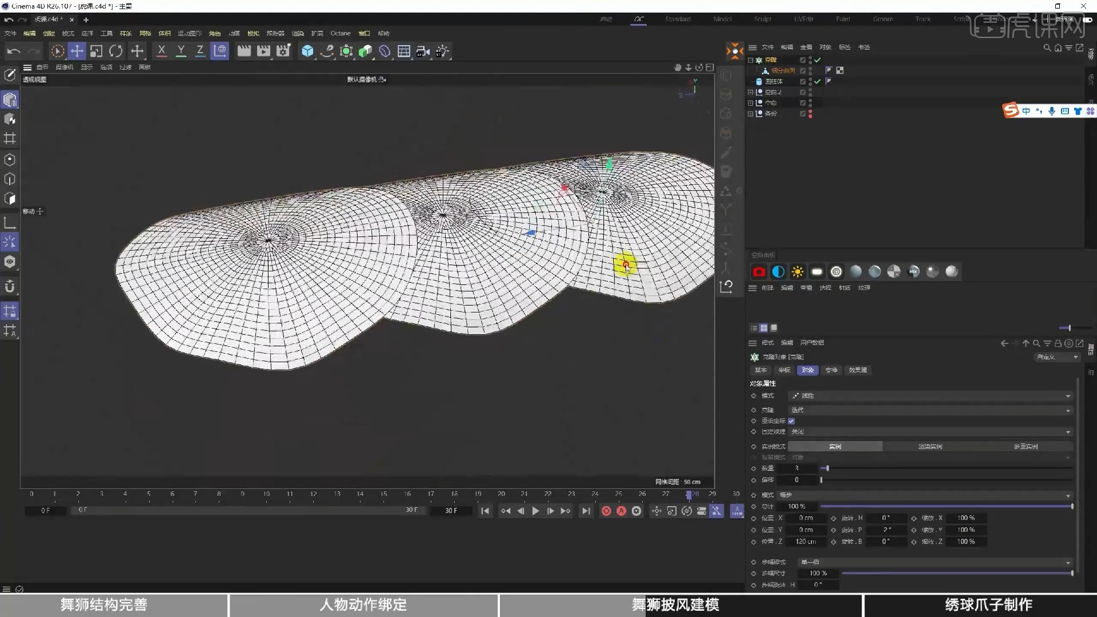The height and width of the screenshot is (617, 1097).
Task: Switch to the 基本 attribute tab
Action: tap(760, 370)
